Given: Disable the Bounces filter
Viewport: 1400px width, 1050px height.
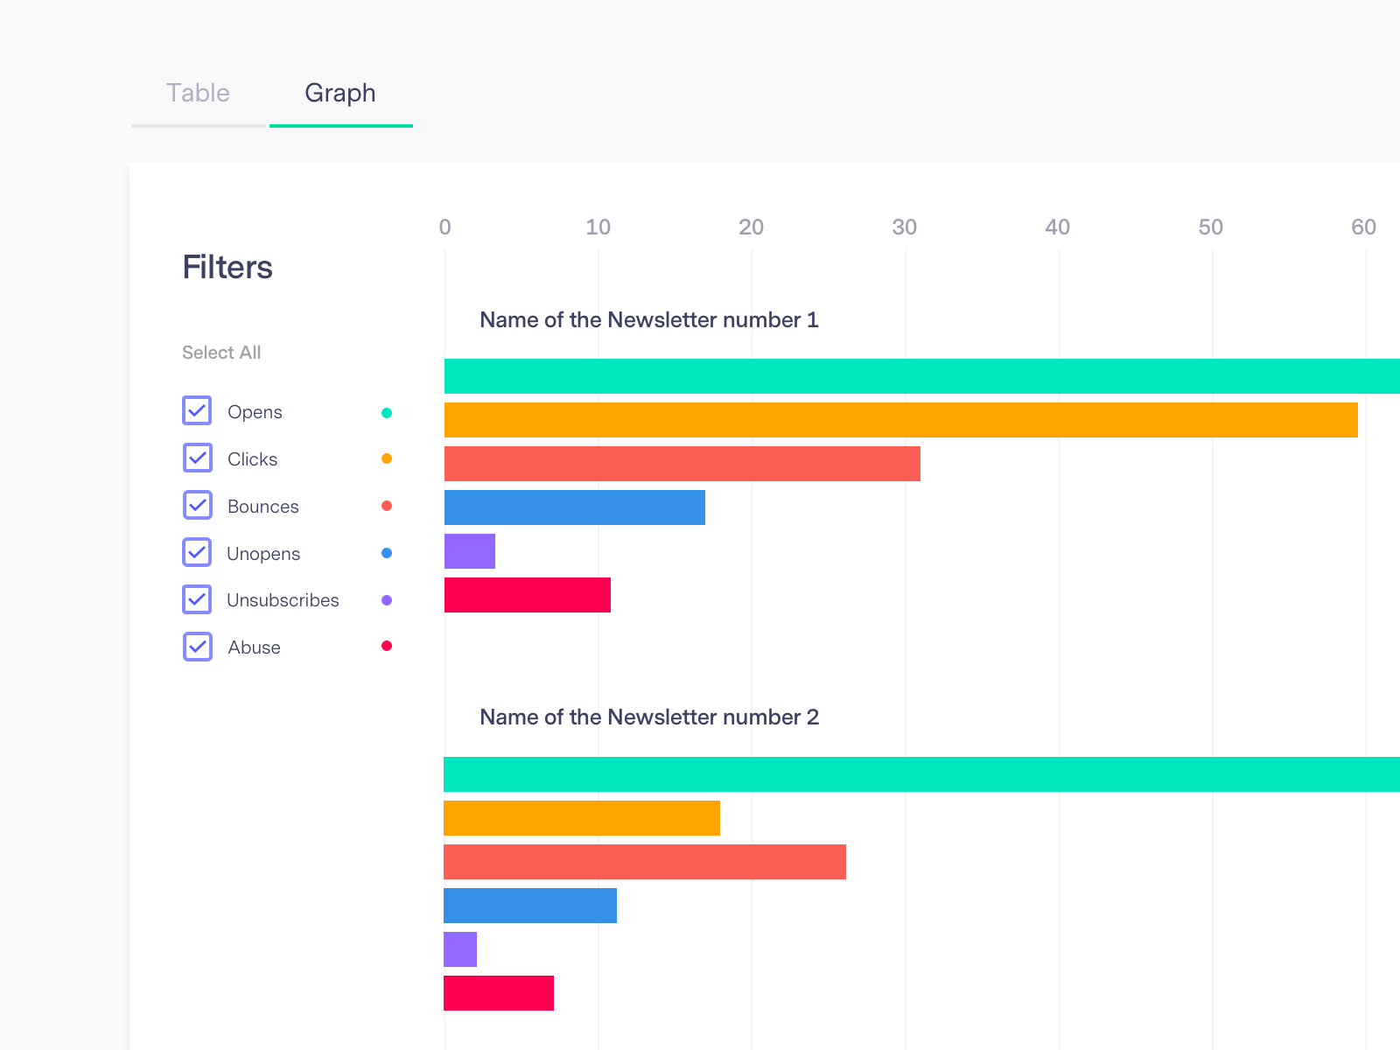Looking at the screenshot, I should pyautogui.click(x=197, y=505).
